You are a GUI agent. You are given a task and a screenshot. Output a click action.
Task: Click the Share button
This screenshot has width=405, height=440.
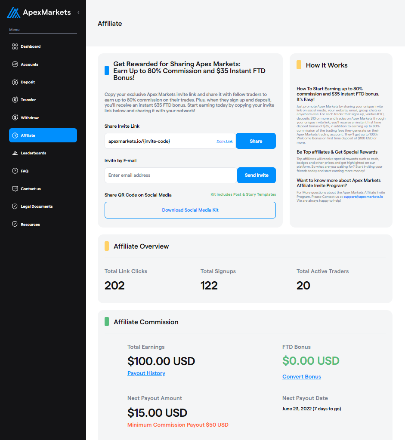256,141
